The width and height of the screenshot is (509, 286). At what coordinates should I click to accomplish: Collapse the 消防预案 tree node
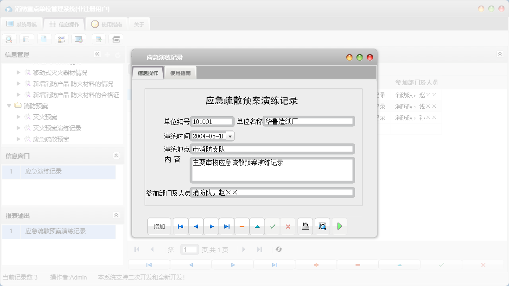coord(9,106)
